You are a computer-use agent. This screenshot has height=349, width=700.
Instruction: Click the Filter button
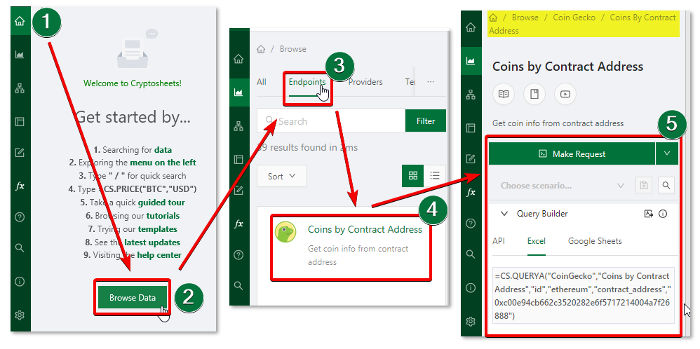[426, 121]
